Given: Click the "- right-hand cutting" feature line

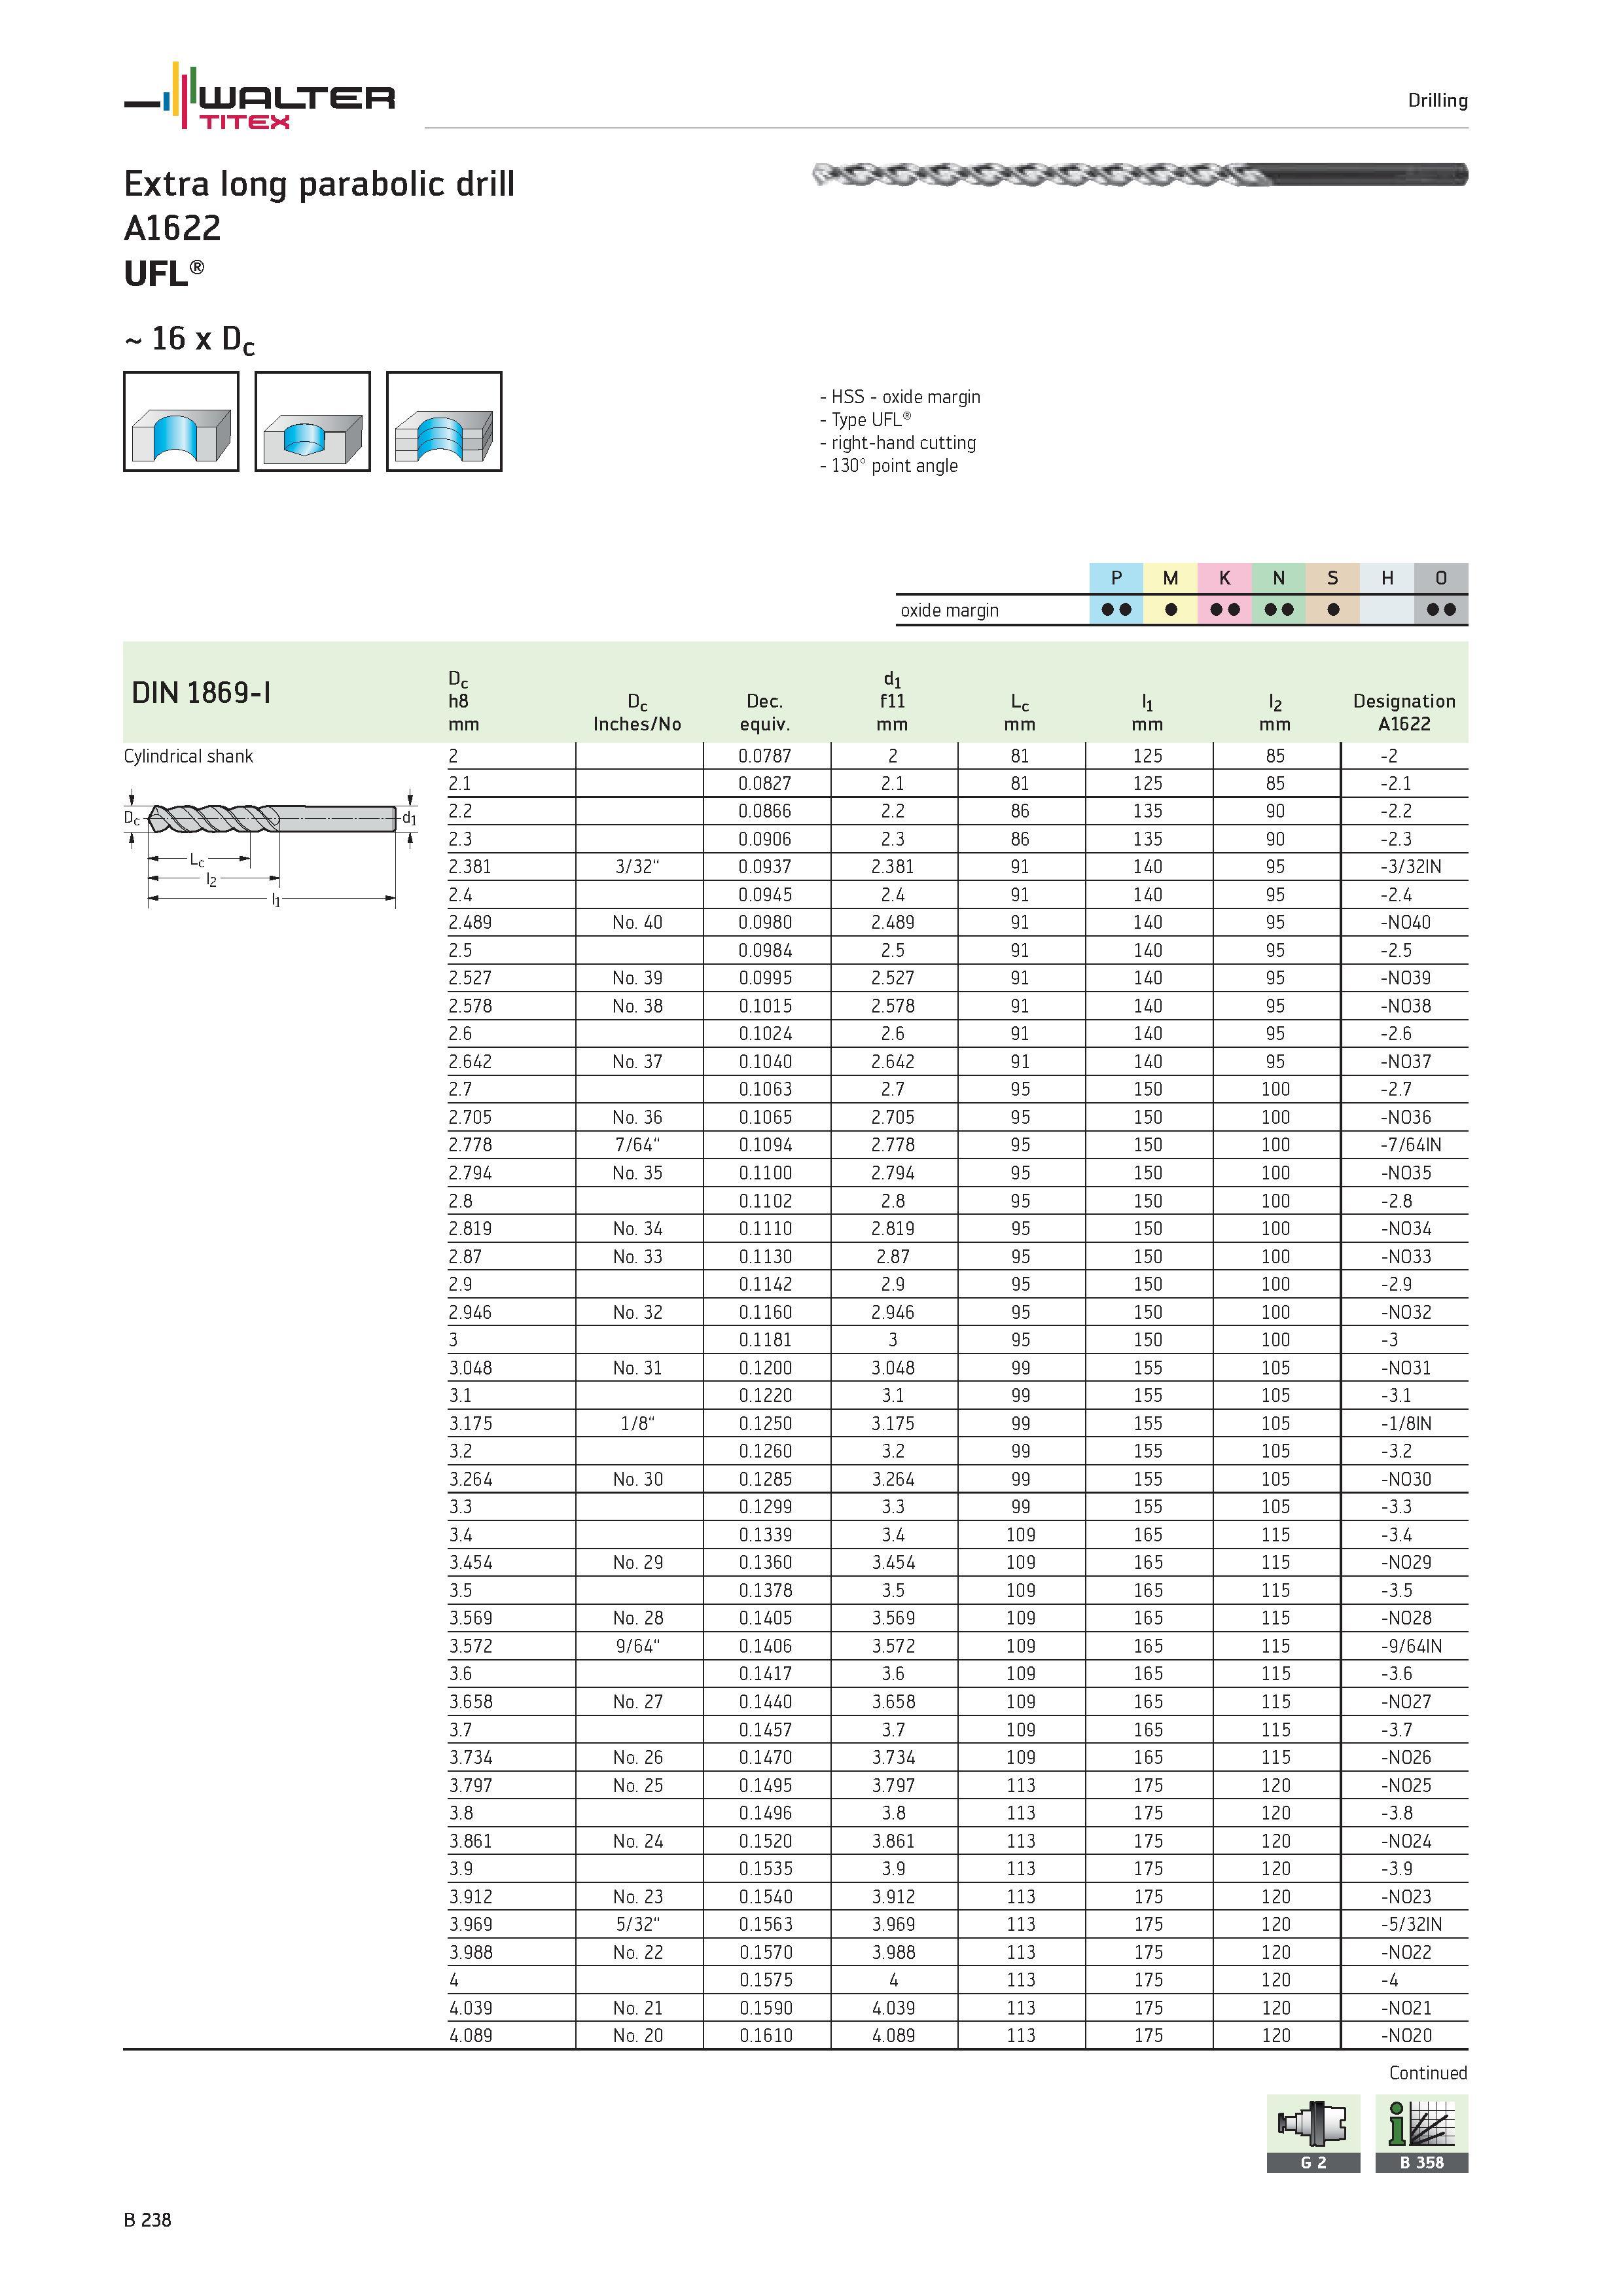Looking at the screenshot, I should tap(897, 443).
